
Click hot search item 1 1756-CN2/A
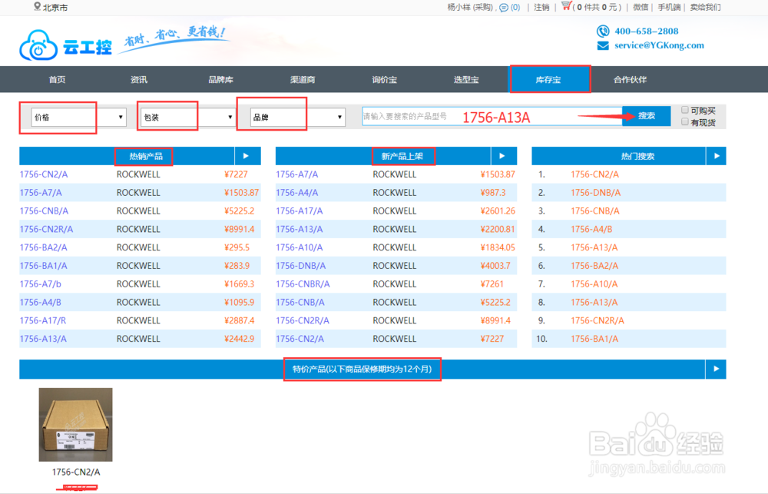(x=594, y=174)
